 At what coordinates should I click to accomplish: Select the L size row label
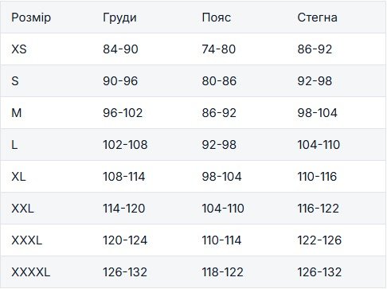14,145
